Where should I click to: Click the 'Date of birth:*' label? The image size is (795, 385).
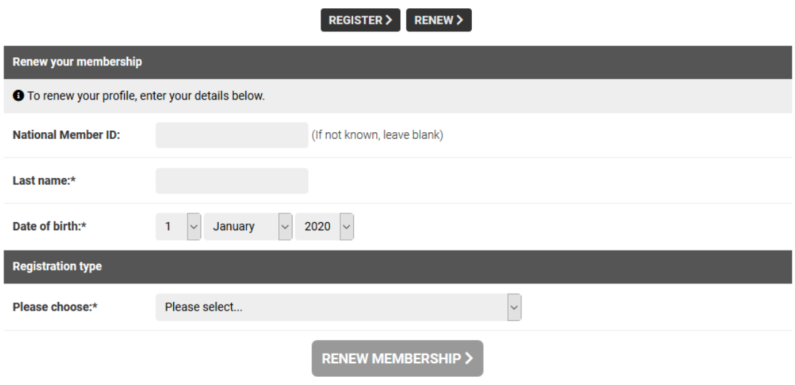coord(50,226)
